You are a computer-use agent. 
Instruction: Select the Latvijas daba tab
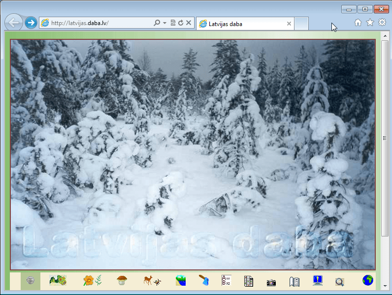click(x=245, y=24)
